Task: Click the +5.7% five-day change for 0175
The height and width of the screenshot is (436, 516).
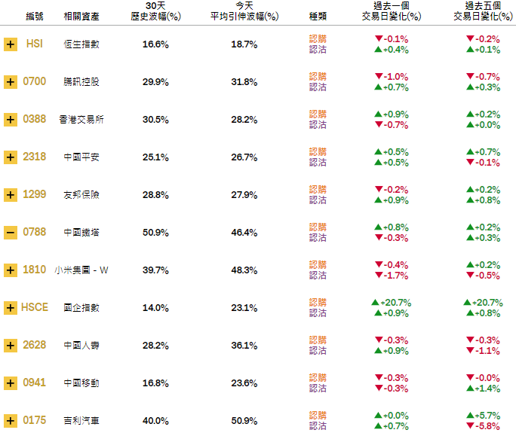Action: pos(483,416)
